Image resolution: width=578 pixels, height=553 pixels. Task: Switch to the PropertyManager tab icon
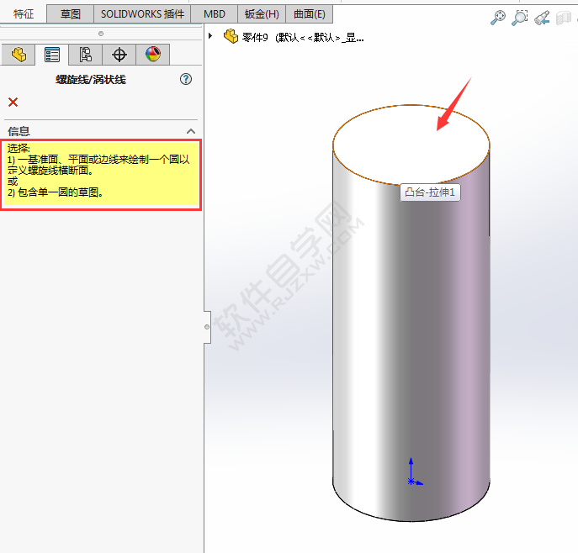tap(52, 55)
